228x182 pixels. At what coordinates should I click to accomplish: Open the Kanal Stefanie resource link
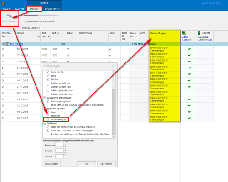coord(187,38)
